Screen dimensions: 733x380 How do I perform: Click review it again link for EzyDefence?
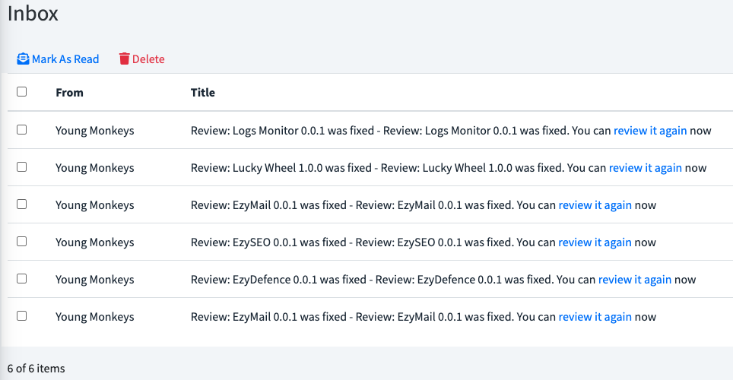pyautogui.click(x=634, y=280)
